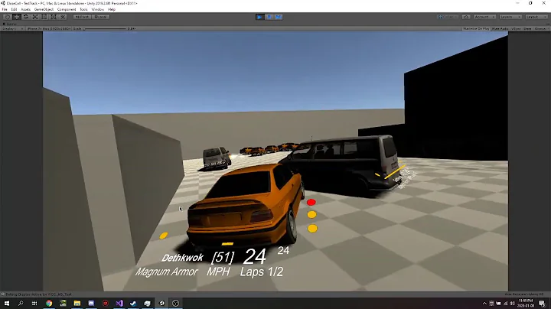Open the Assets menu
This screenshot has height=309, width=551.
click(26, 9)
